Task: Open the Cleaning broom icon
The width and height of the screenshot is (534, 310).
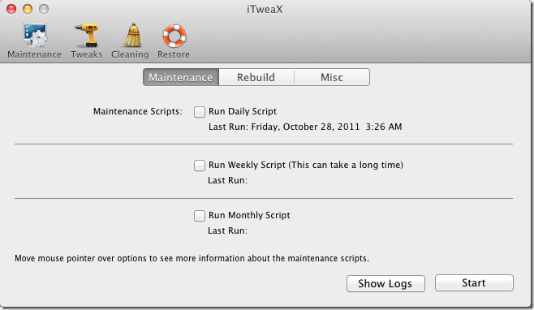Action: click(132, 35)
